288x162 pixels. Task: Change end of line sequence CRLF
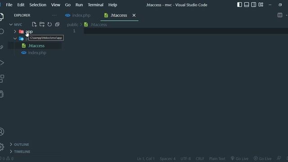pos(200,159)
